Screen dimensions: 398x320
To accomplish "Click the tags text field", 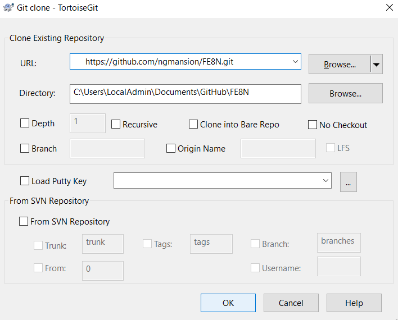I will [x=211, y=244].
